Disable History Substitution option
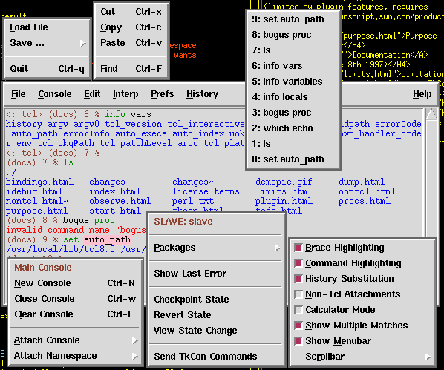This screenshot has height=370, width=444. (298, 279)
